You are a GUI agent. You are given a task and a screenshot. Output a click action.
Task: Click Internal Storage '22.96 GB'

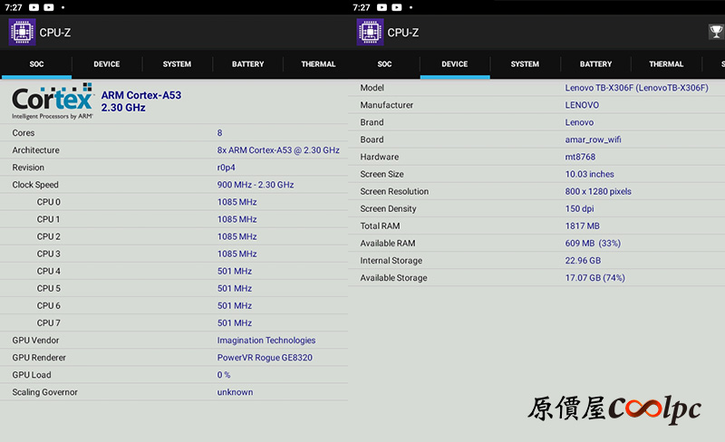pyautogui.click(x=583, y=261)
